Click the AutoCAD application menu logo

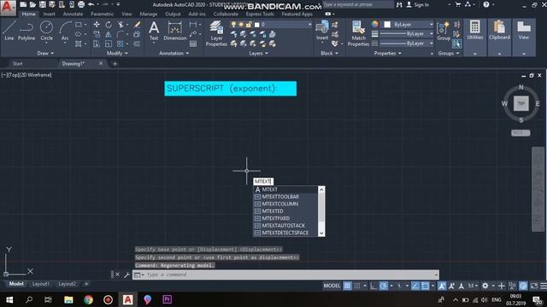[8, 8]
